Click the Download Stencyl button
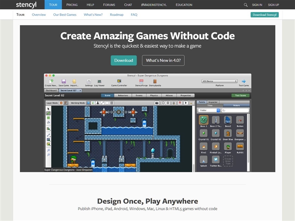The height and width of the screenshot is (221, 295). pyautogui.click(x=265, y=15)
